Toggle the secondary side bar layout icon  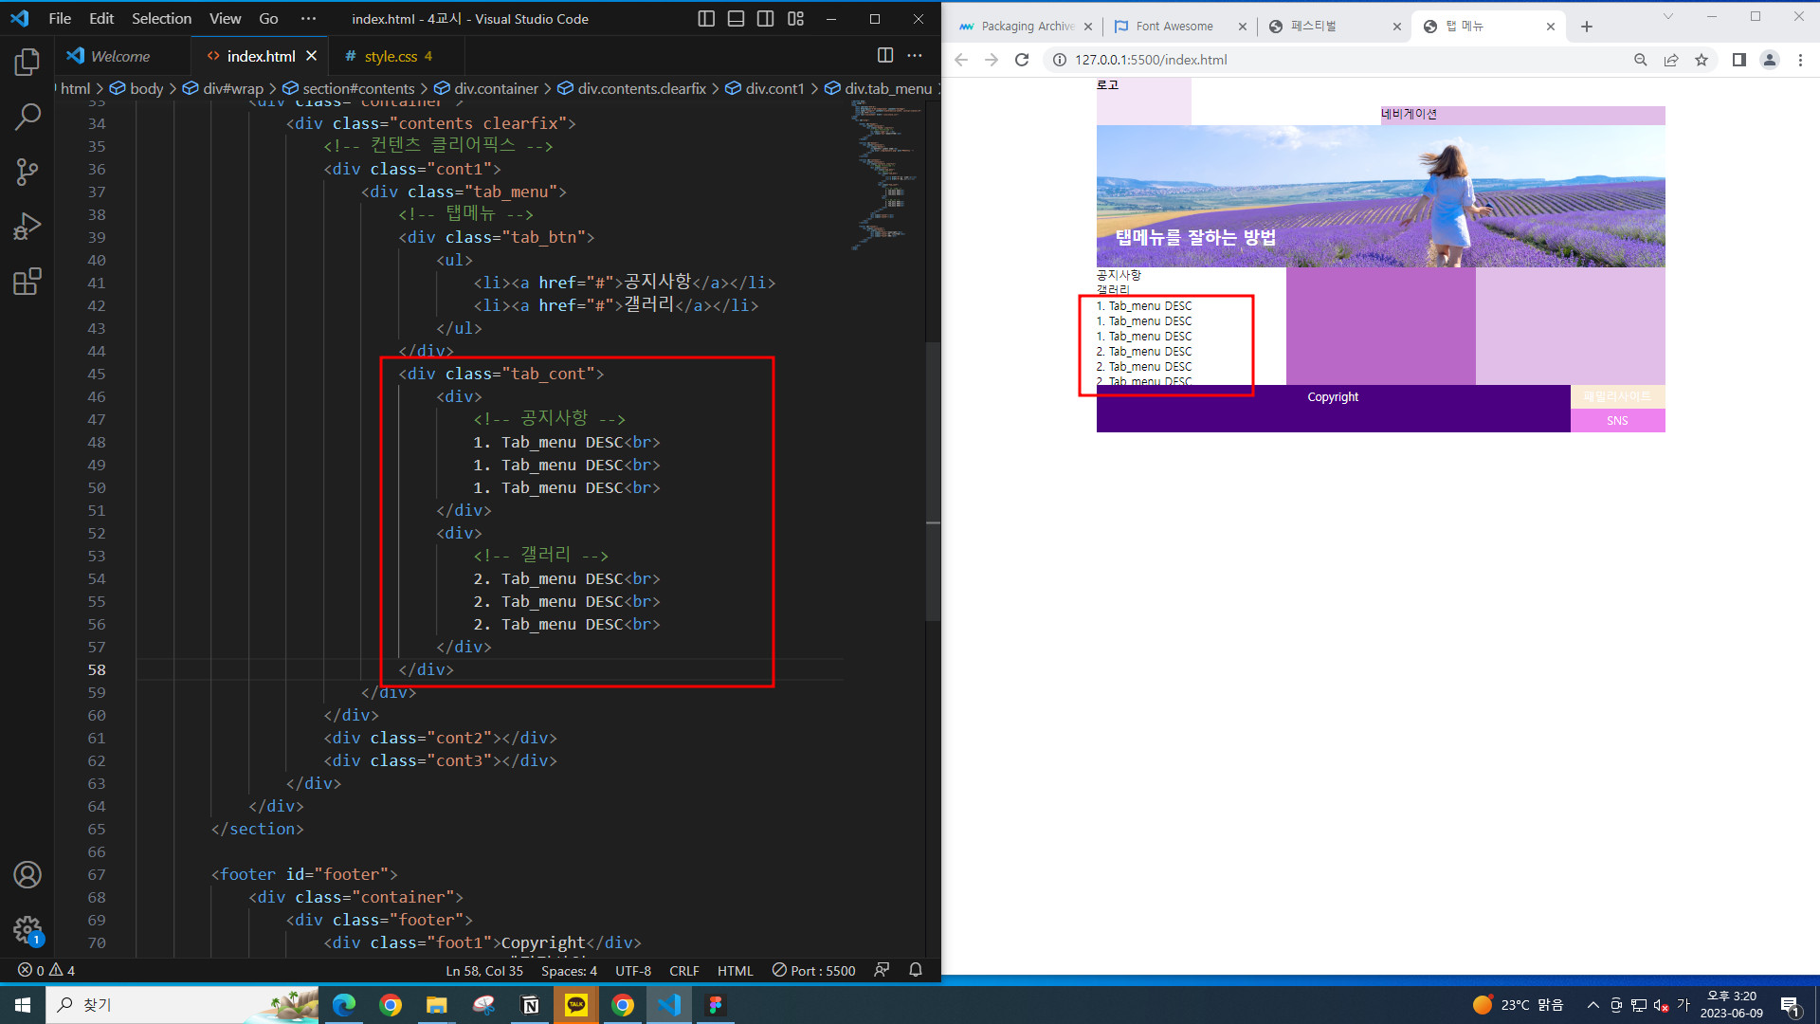click(765, 19)
